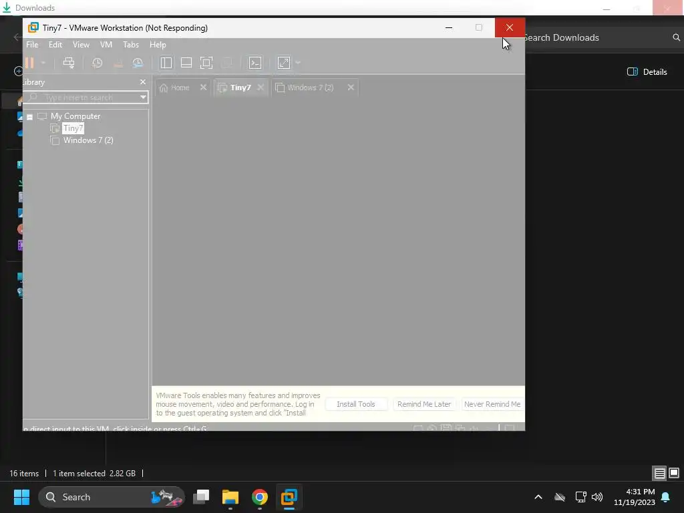
Task: Open the console view icon
Action: [x=255, y=63]
